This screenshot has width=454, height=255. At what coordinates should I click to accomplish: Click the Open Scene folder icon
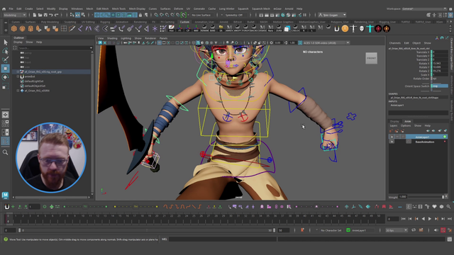click(40, 15)
